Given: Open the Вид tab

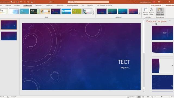Looking at the screenshot, I should click(83, 5).
